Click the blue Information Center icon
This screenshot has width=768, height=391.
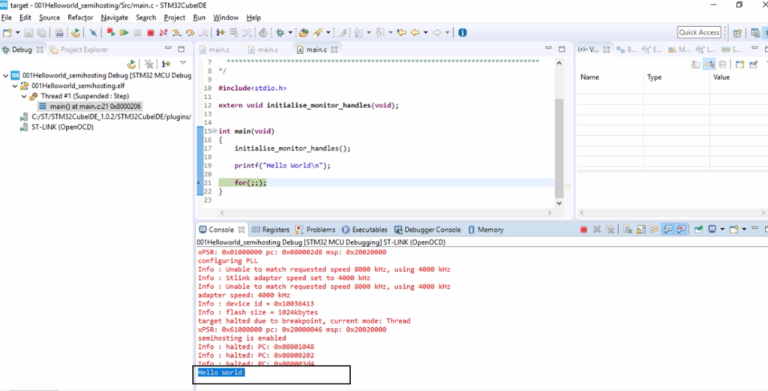462,32
